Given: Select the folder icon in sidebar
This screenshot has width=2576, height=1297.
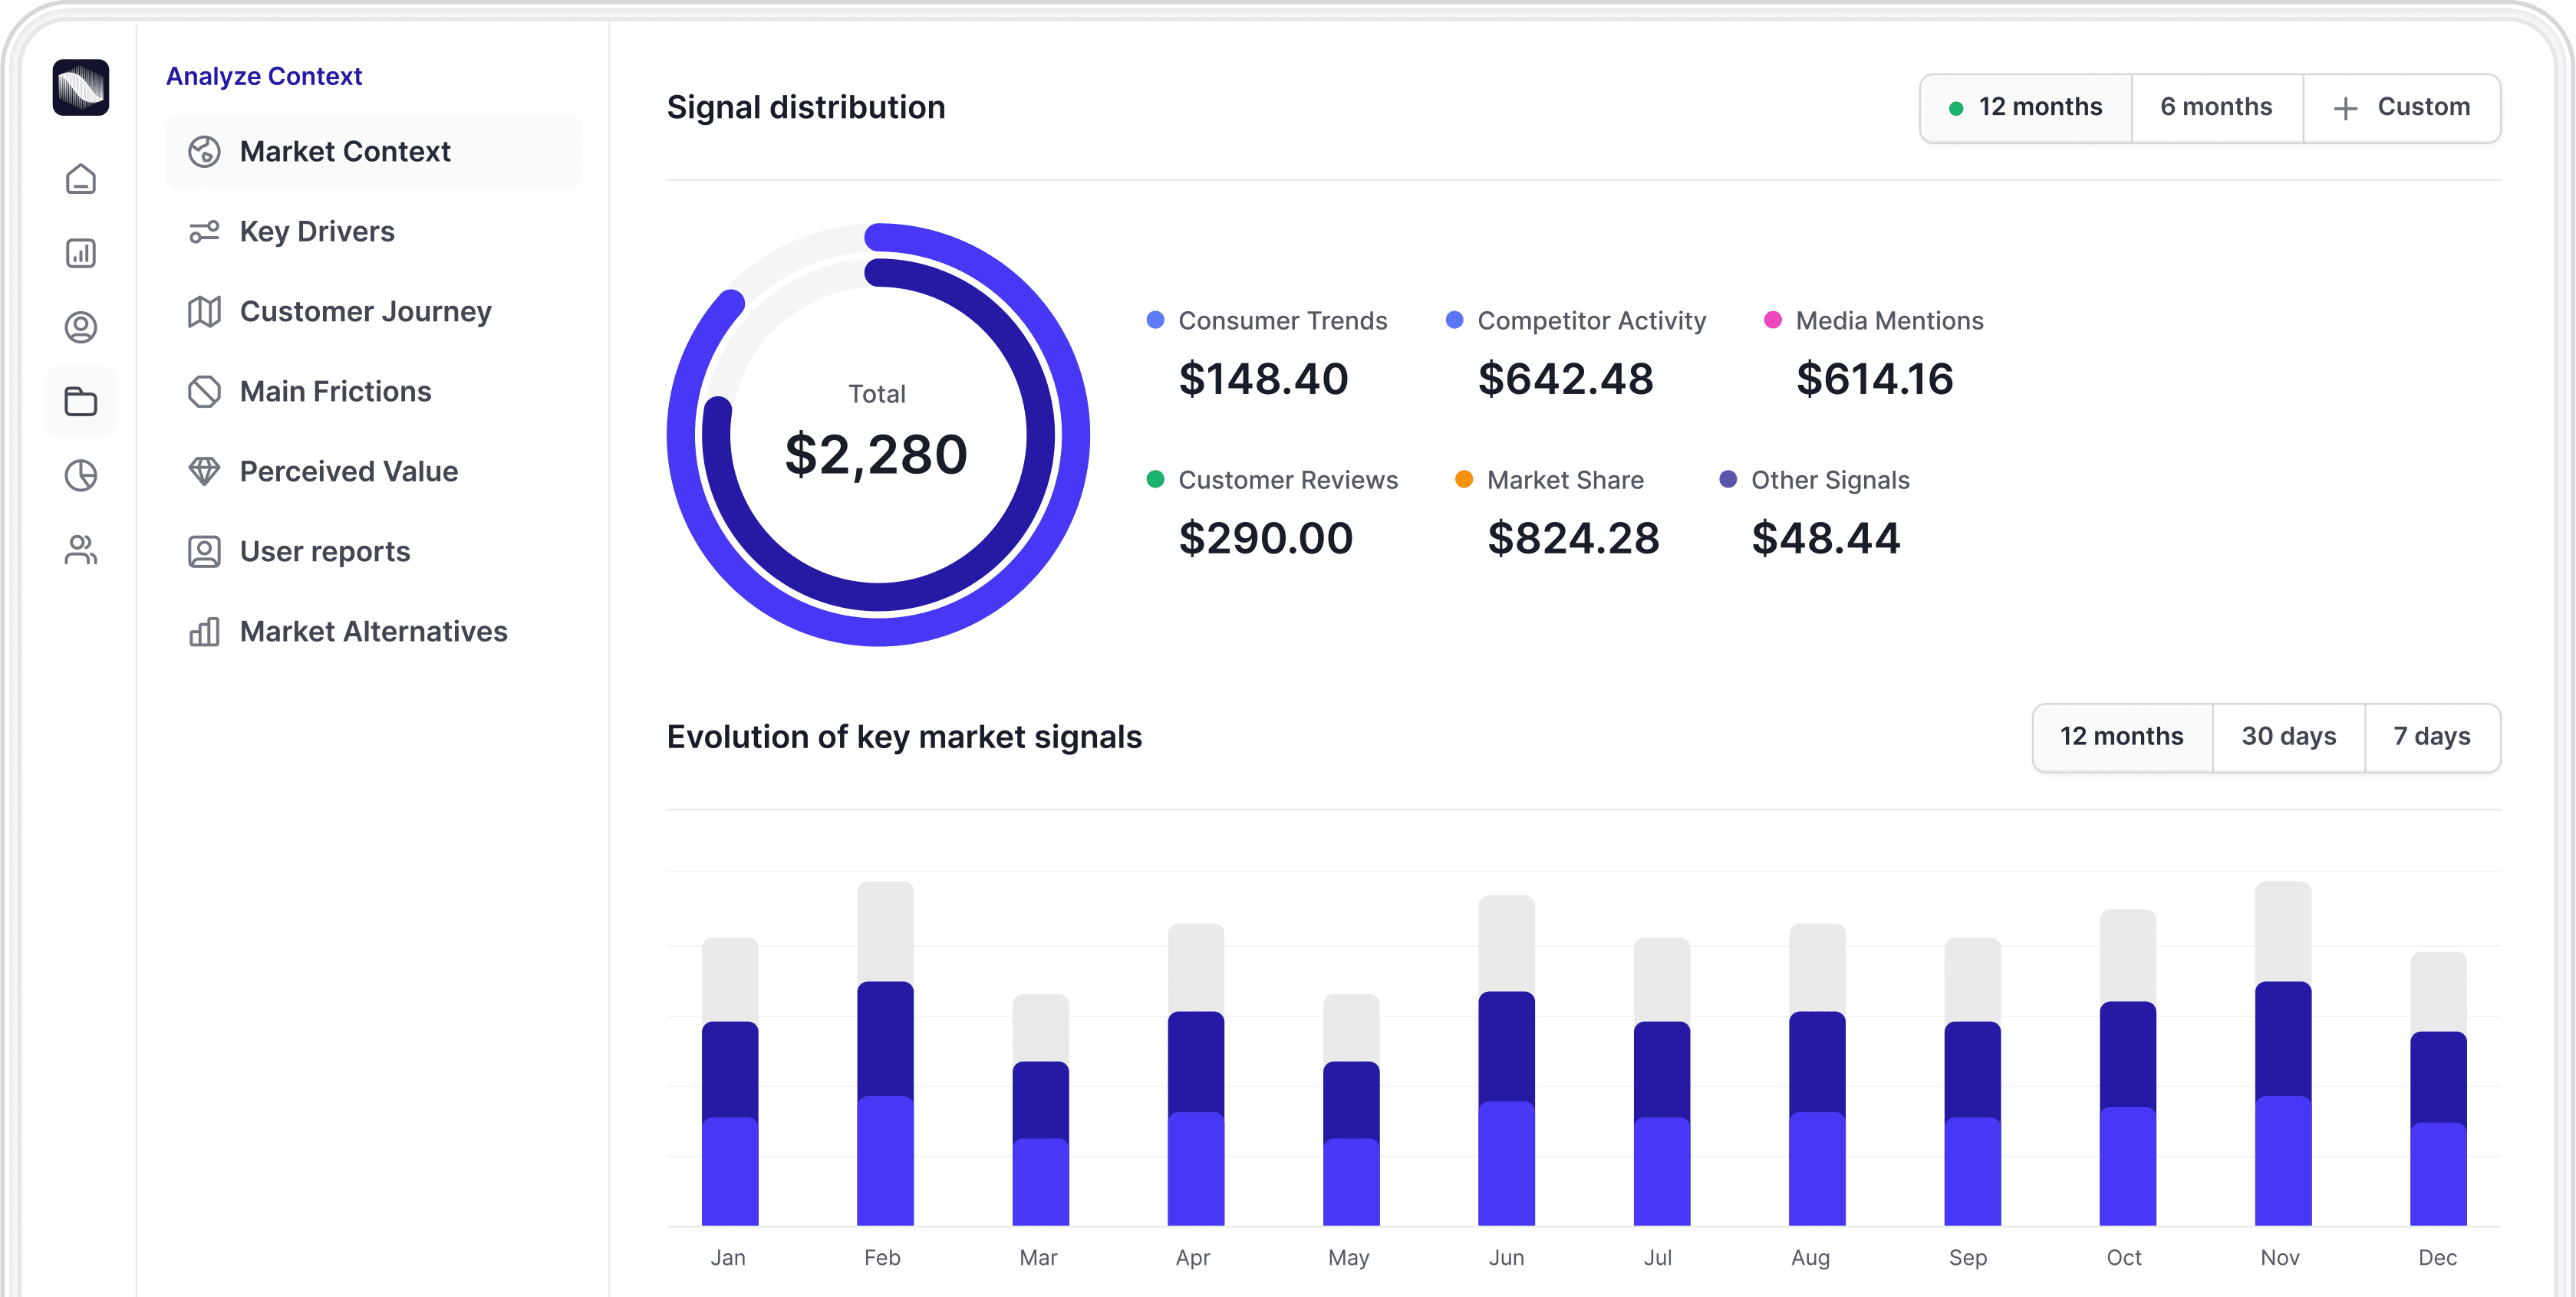Looking at the screenshot, I should click(81, 402).
